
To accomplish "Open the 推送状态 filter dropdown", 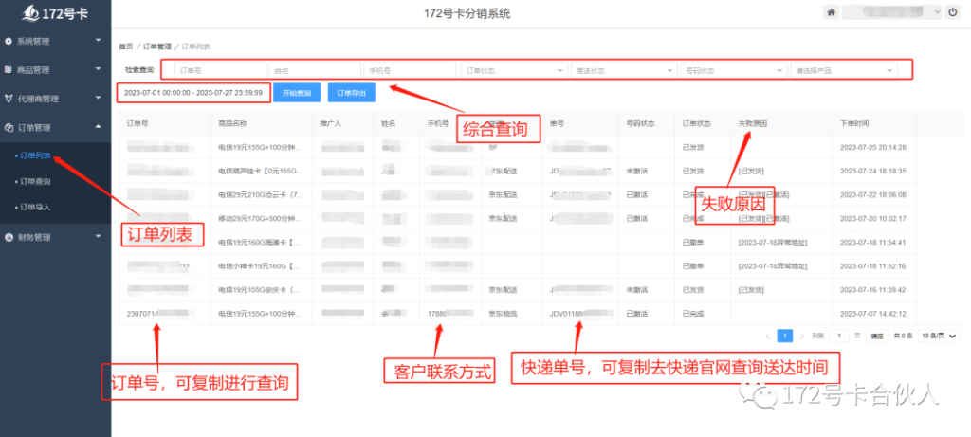I will 623,70.
